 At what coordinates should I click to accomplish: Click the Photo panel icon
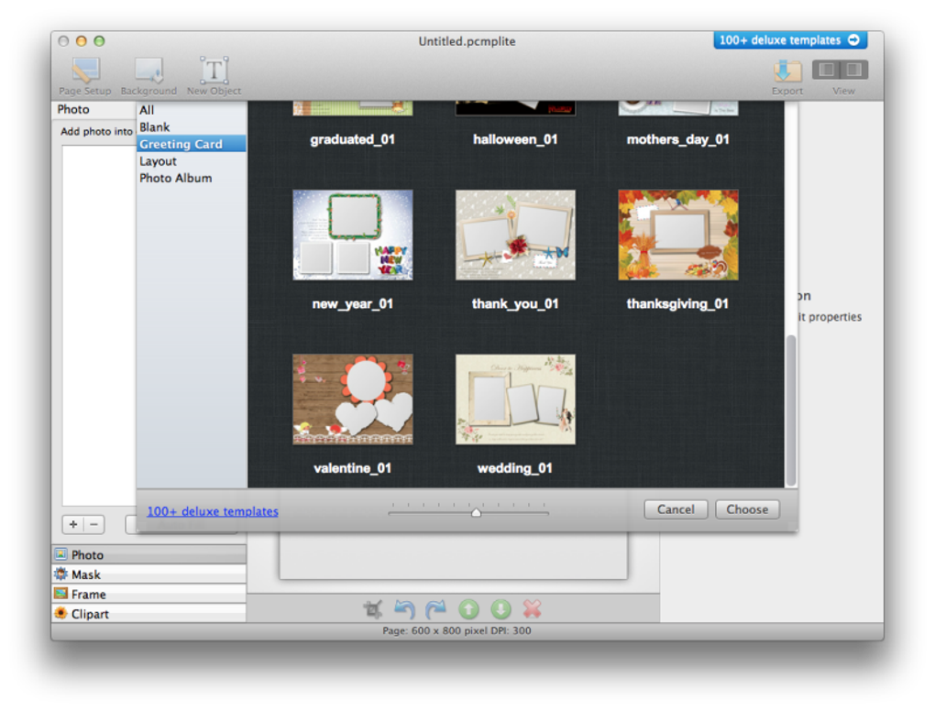[x=60, y=554]
